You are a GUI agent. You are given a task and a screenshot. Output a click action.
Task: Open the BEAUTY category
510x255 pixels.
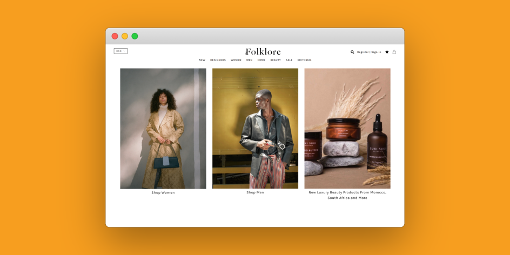[x=276, y=60]
